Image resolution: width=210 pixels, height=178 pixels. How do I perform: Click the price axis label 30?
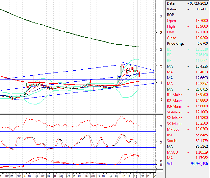(161, 16)
